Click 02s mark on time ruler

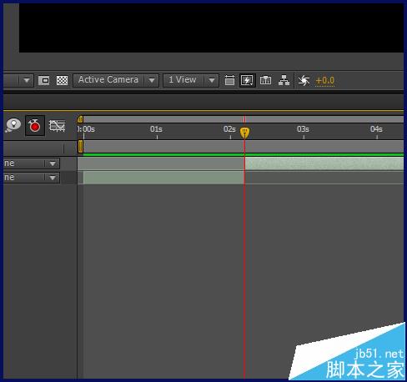pyautogui.click(x=229, y=129)
